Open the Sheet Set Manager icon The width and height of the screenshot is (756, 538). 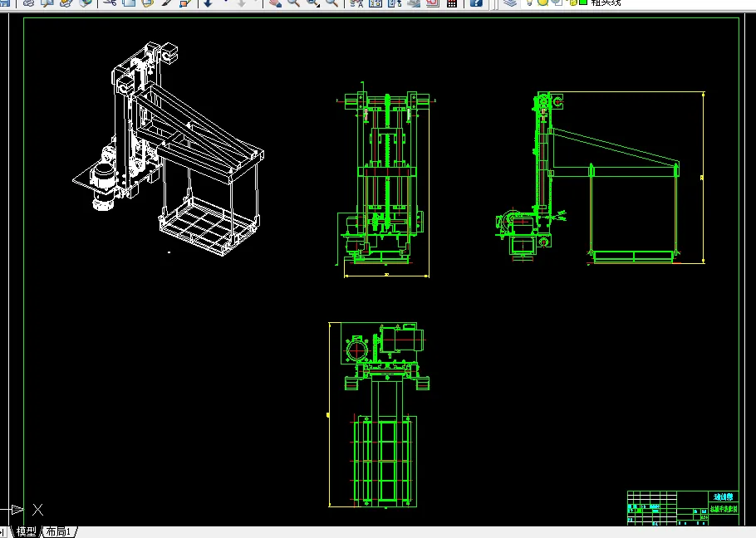click(414, 2)
